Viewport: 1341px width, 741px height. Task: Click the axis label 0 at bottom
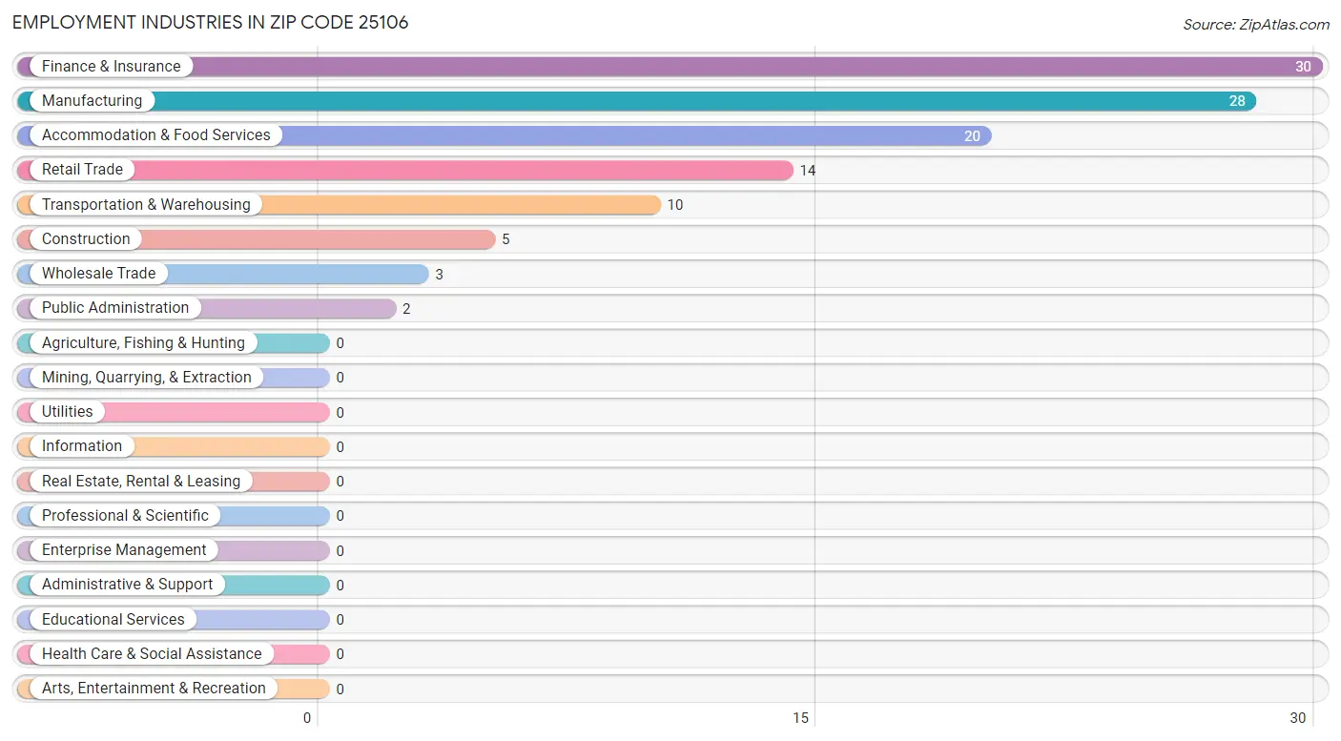307,718
